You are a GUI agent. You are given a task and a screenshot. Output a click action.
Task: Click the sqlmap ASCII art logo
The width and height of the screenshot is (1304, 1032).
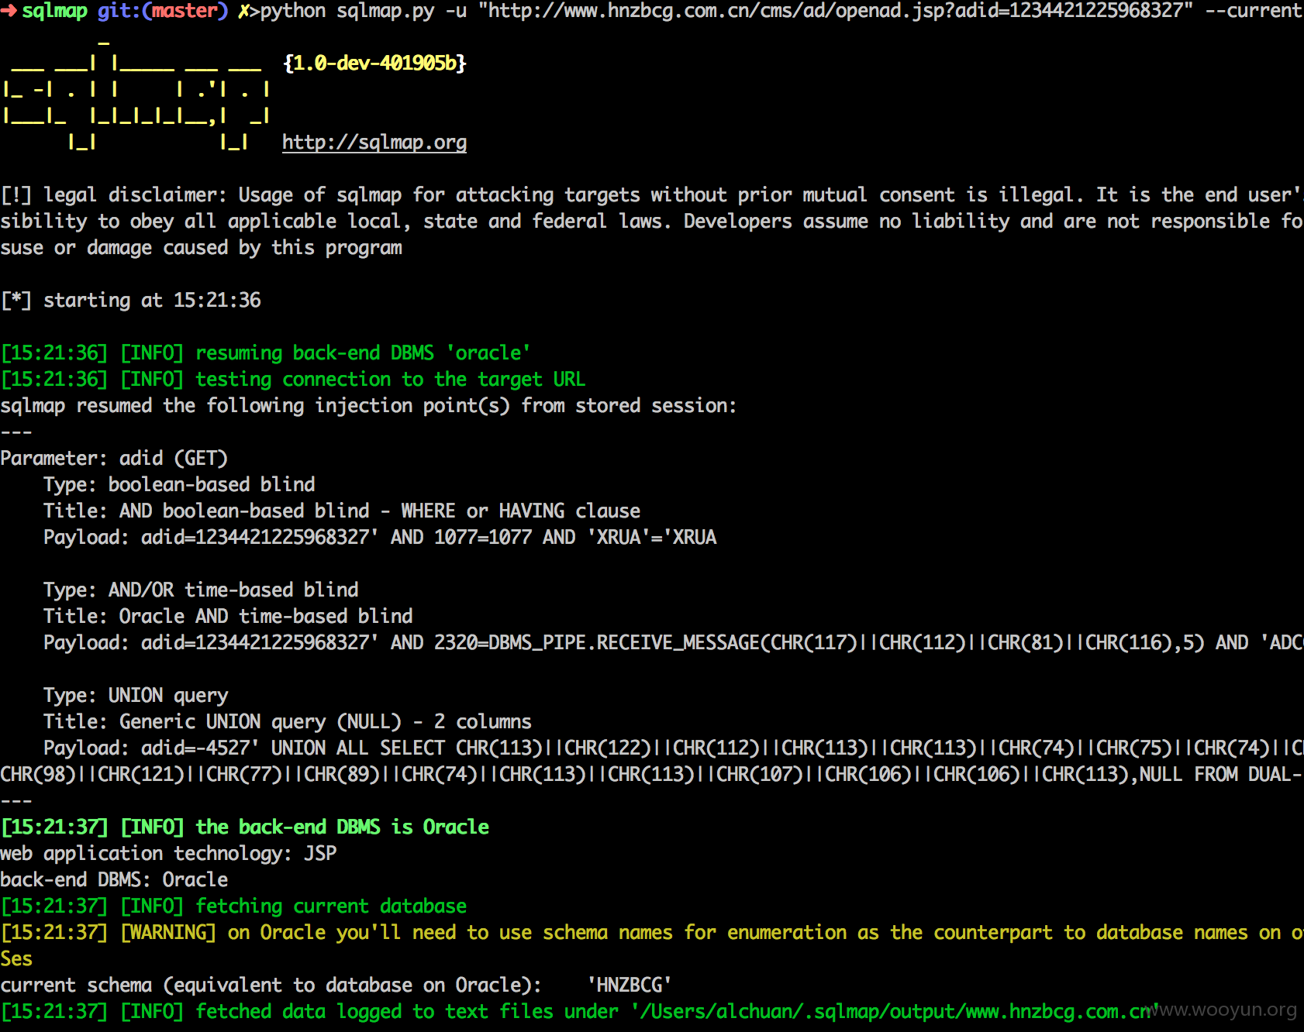[136, 95]
